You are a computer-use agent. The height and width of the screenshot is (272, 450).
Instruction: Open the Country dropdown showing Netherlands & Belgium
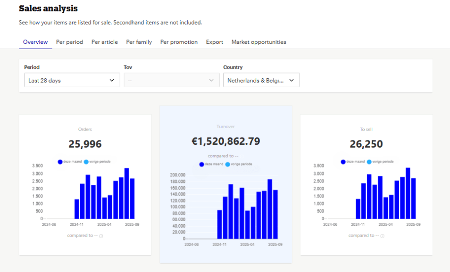[x=261, y=80]
